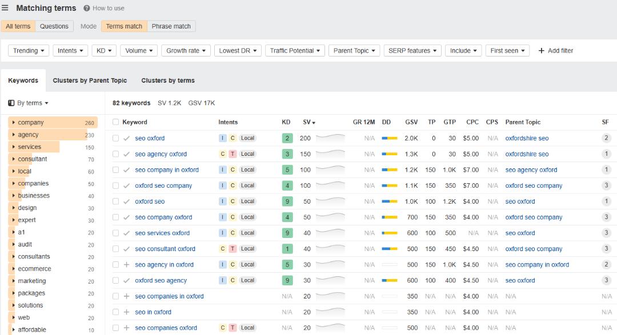Switch mode to Phrase match
The width and height of the screenshot is (617, 335).
[x=171, y=26]
